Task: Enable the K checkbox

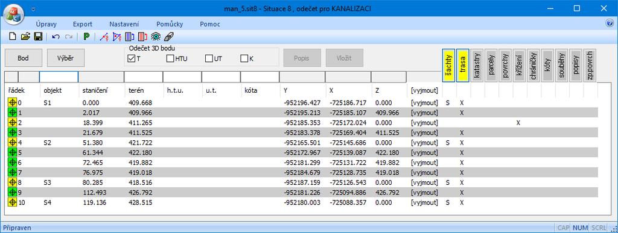Action: 244,58
